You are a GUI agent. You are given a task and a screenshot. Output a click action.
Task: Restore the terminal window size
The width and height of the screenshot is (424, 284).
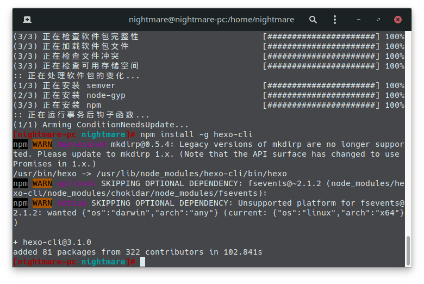pyautogui.click(x=378, y=20)
